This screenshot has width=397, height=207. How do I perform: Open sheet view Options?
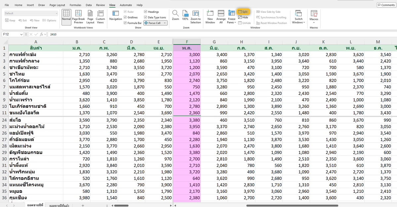[49, 20]
